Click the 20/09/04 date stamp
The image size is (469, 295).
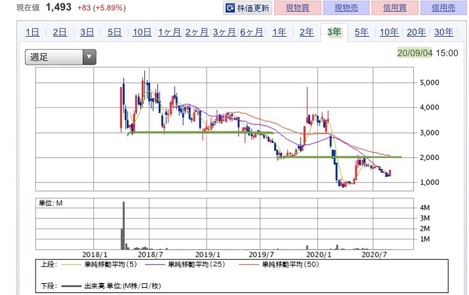tap(415, 53)
